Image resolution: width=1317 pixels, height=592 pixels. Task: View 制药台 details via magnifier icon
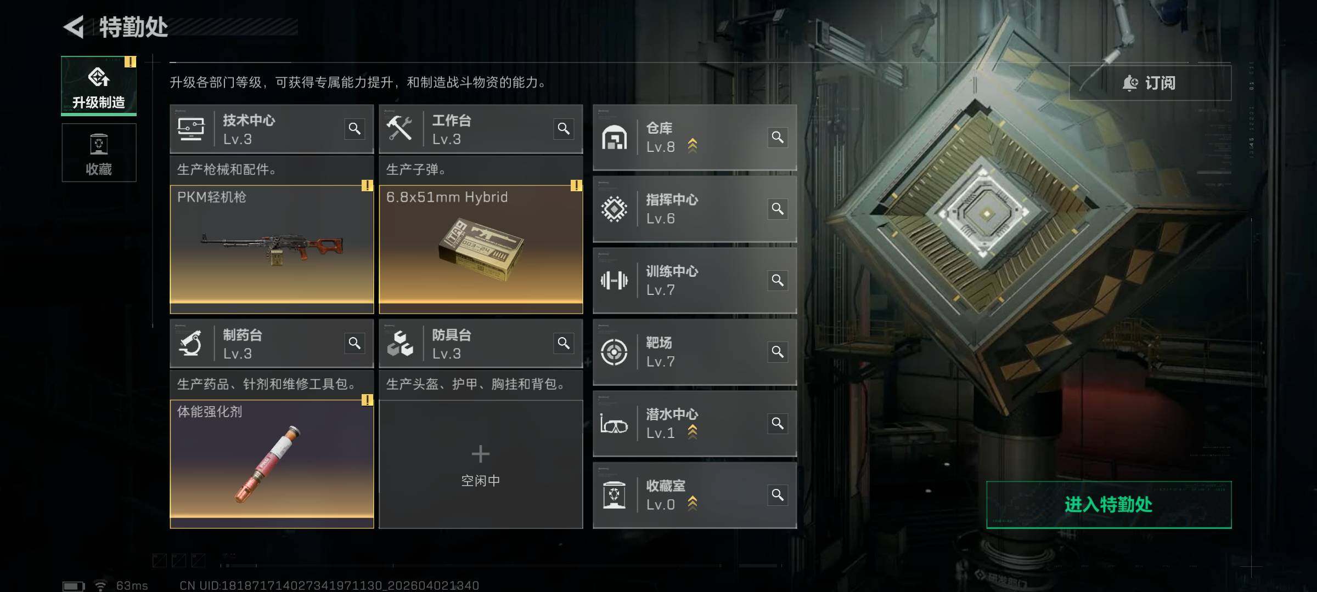(x=354, y=343)
